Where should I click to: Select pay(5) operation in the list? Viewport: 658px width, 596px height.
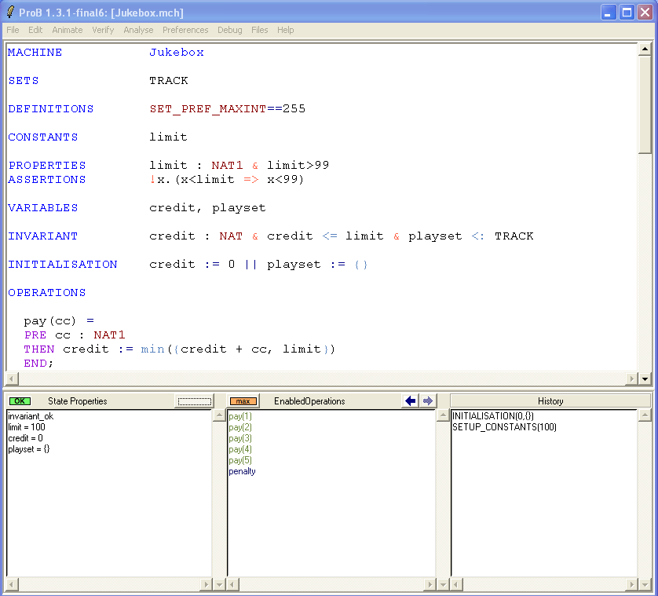[x=240, y=460]
